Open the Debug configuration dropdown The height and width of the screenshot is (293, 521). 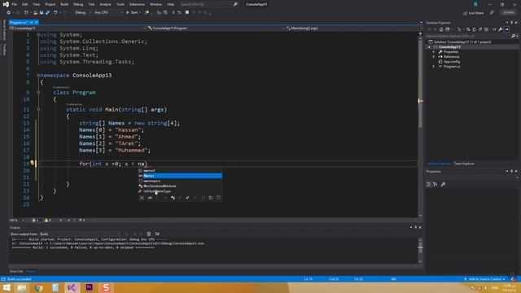(x=83, y=13)
